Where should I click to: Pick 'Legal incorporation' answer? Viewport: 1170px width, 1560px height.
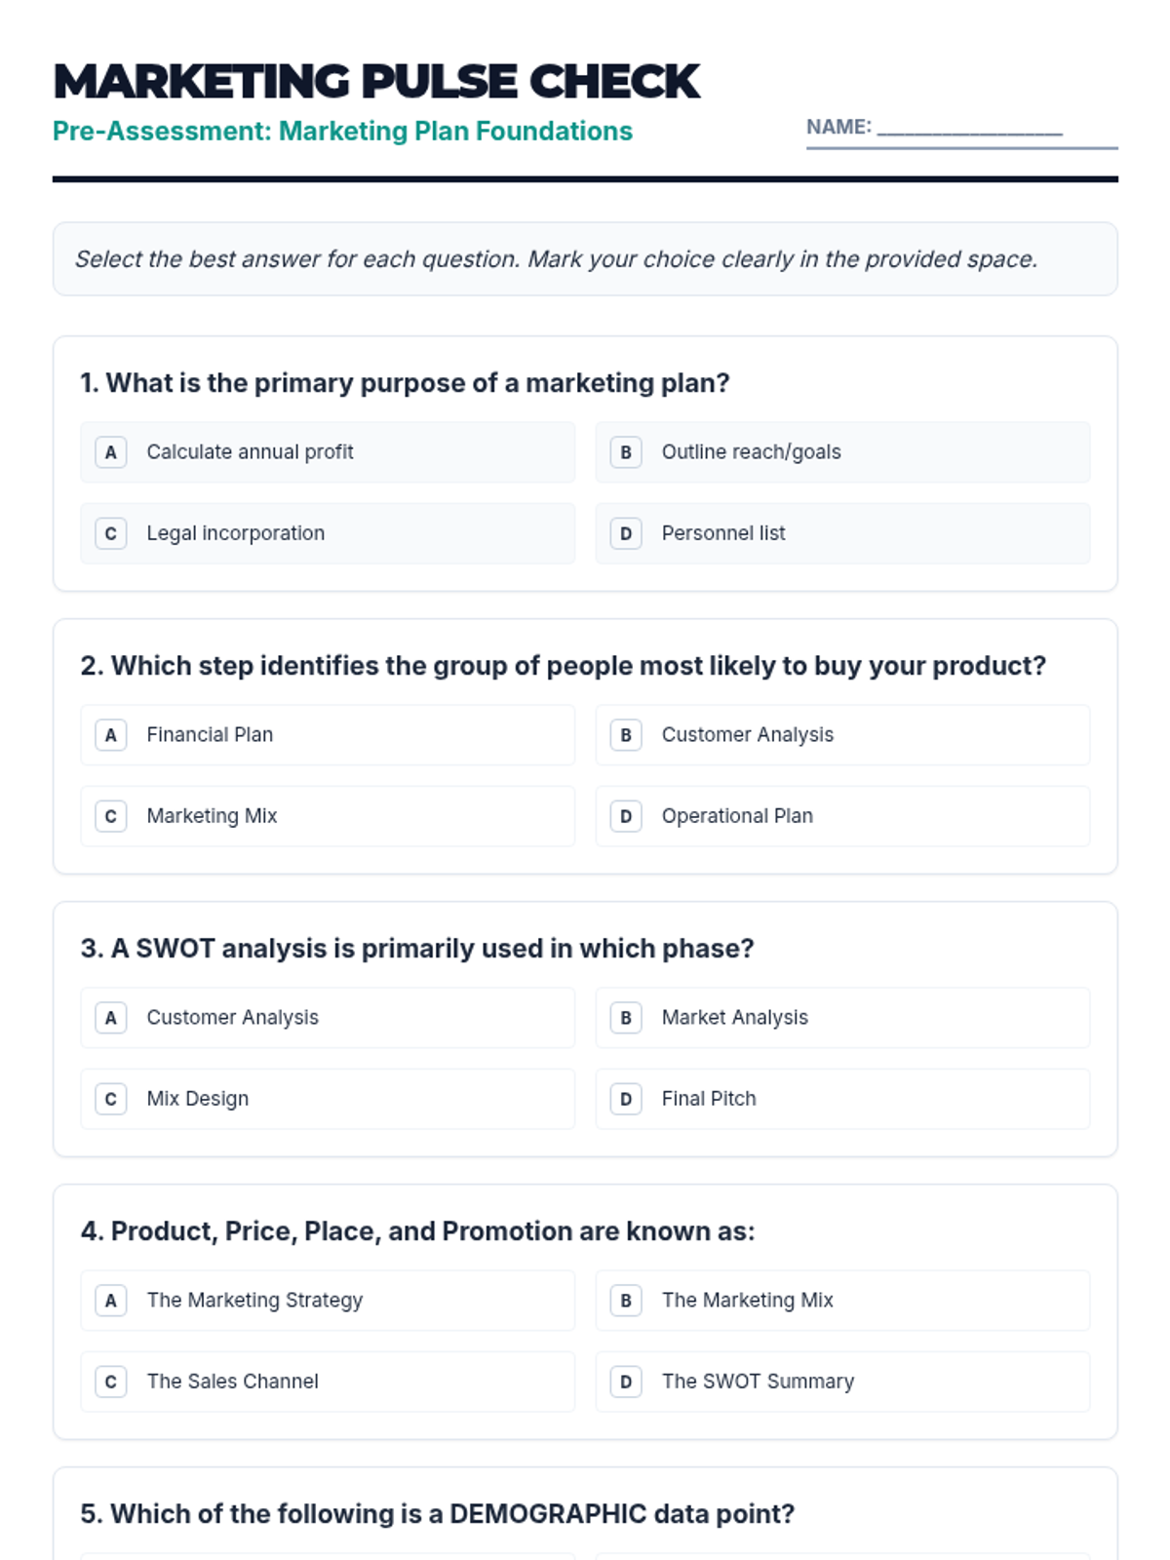pos(328,533)
